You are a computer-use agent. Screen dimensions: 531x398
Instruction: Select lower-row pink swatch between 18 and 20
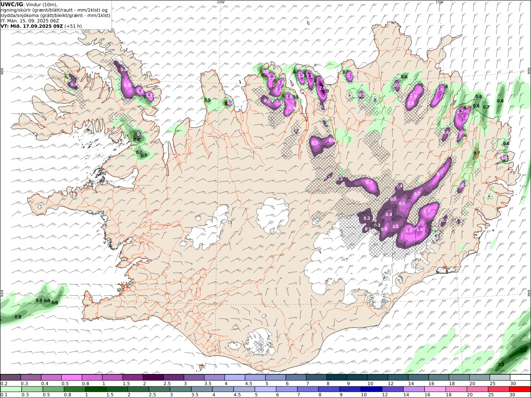pos(456,389)
